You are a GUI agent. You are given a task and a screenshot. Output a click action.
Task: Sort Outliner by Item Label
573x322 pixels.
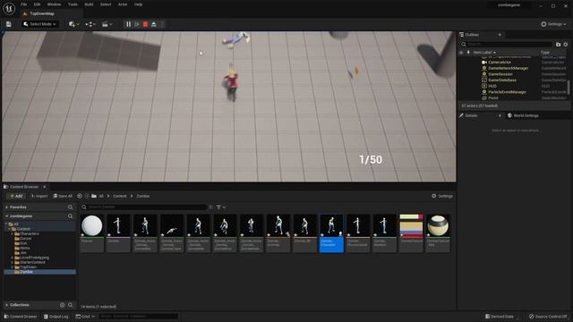[x=484, y=53]
